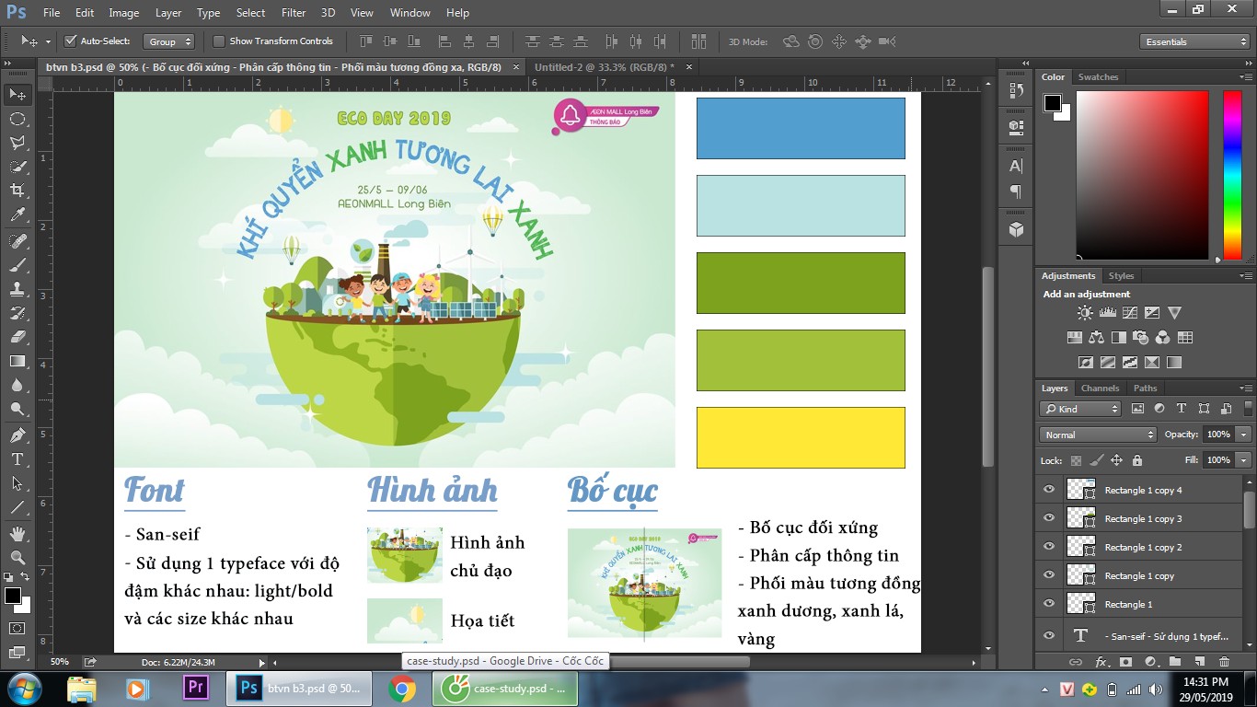Switch to the Channels tab

(x=1100, y=388)
